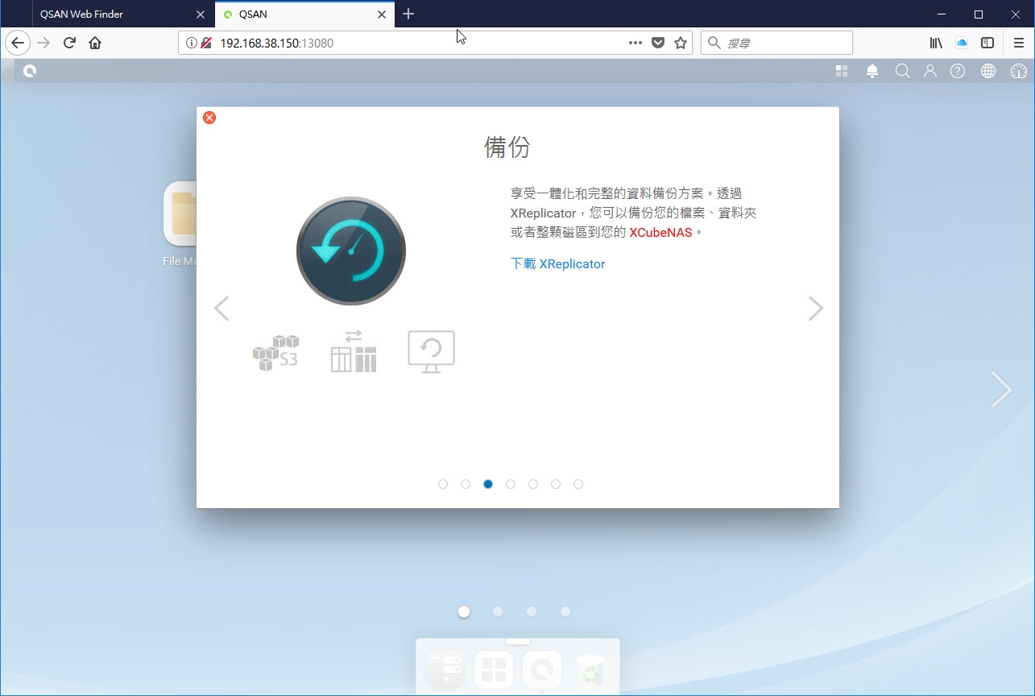Open dashboard gauge icon
Viewport: 1035px width, 696px height.
click(1019, 71)
